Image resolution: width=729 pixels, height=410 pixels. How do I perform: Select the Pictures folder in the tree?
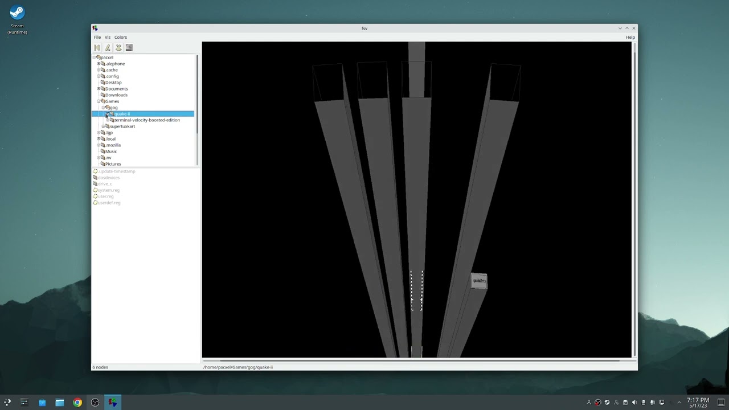point(113,164)
